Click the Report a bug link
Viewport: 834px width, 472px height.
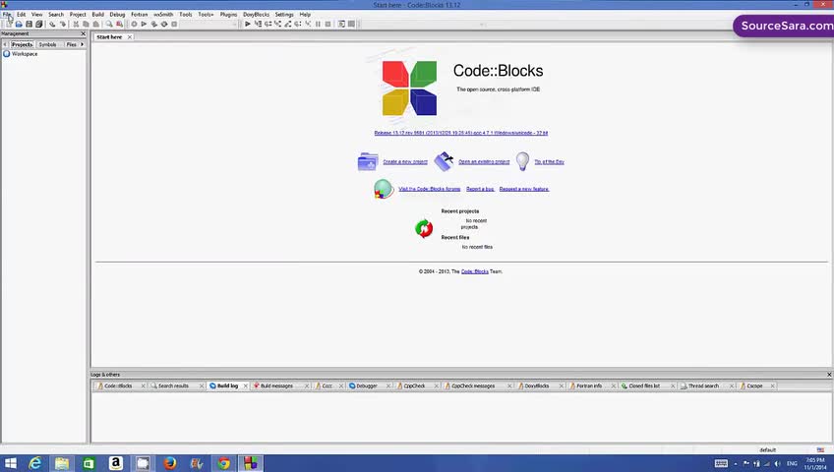click(x=480, y=189)
